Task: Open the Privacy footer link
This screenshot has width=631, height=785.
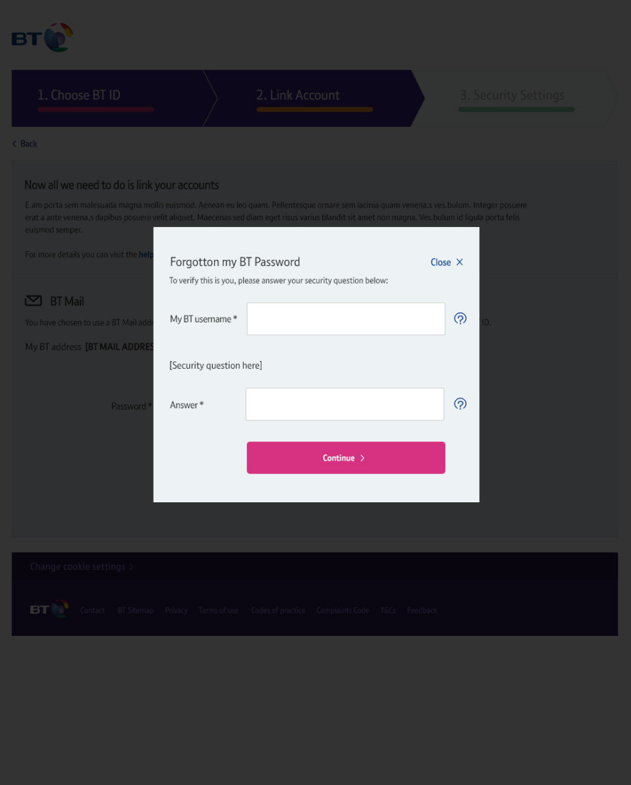Action: 176,610
